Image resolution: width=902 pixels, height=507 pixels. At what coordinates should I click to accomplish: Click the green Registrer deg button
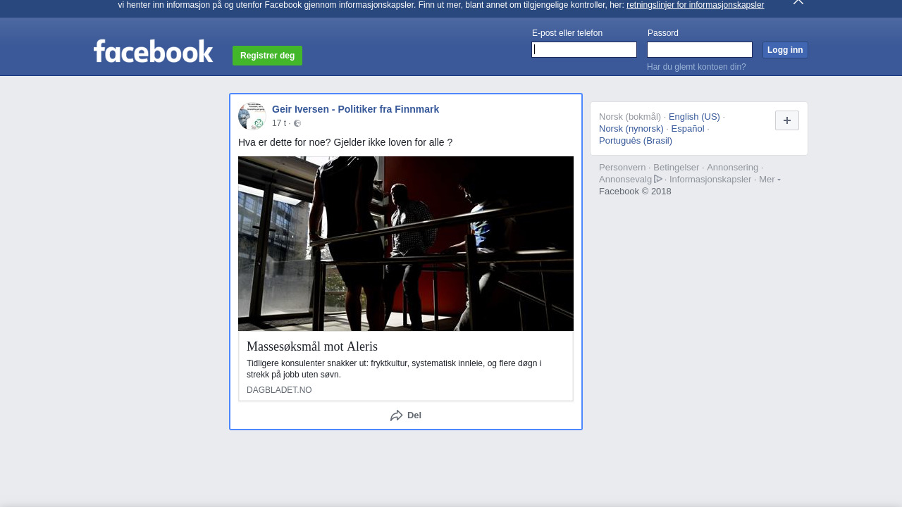coord(267,56)
